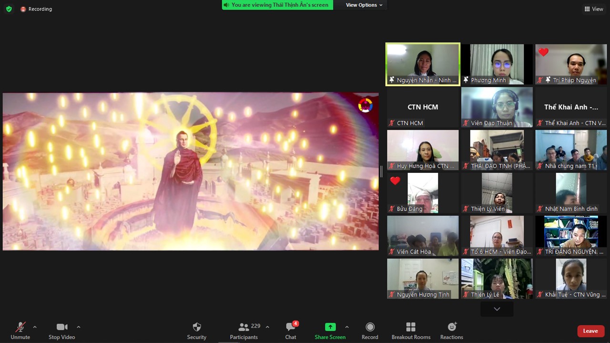
Task: Select TRÍ ĐĂNG NGUYÊN video thumbnail
Action: point(571,236)
